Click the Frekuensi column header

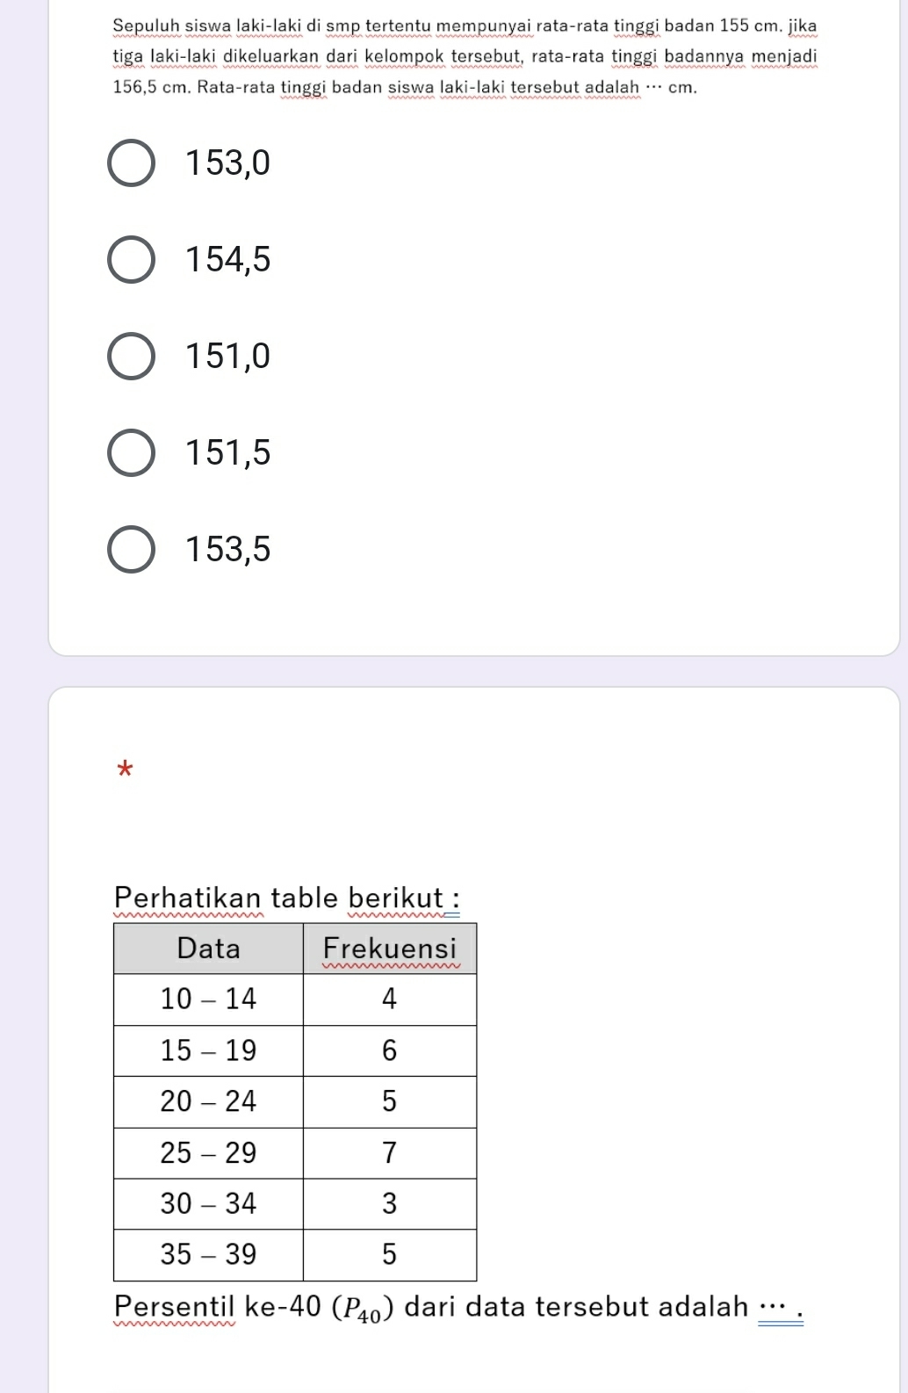click(390, 949)
